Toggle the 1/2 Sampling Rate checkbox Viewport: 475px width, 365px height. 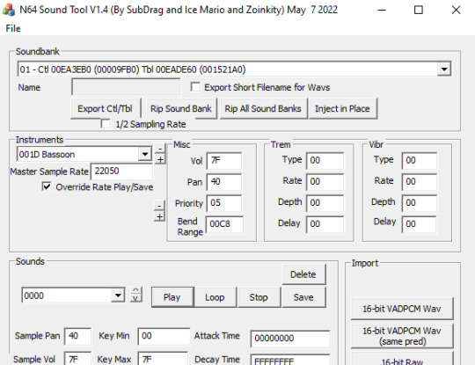(x=106, y=124)
